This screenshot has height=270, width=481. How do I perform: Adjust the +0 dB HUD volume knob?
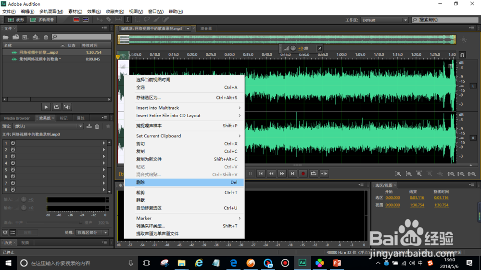(293, 48)
